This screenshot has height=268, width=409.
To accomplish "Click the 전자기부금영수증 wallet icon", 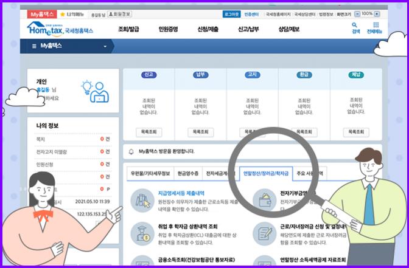I will point(265,201).
